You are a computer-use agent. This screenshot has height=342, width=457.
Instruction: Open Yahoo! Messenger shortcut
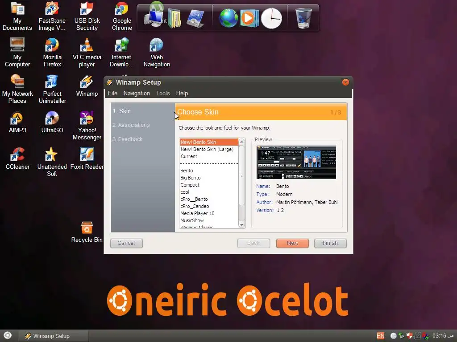tap(87, 126)
